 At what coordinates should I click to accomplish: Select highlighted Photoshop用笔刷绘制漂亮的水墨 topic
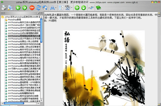24,36
